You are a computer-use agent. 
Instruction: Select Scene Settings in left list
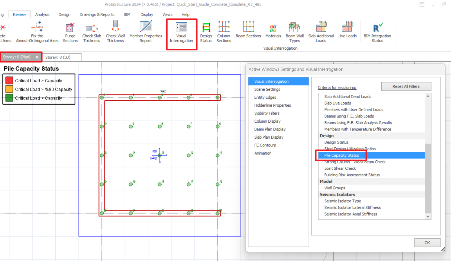(267, 89)
